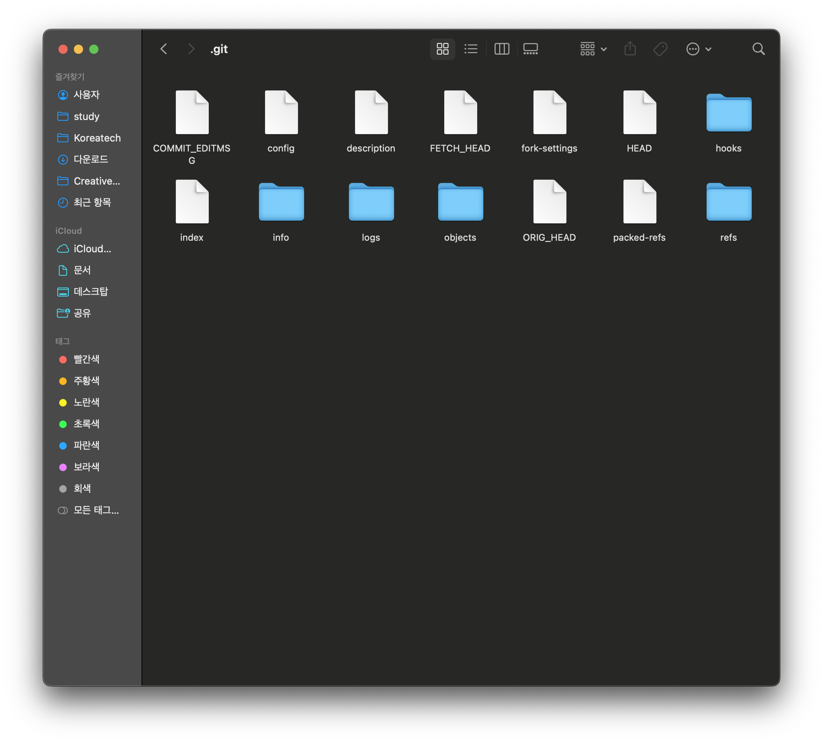The height and width of the screenshot is (743, 823).
Task: Open the group-by options dropdown
Action: pos(593,49)
